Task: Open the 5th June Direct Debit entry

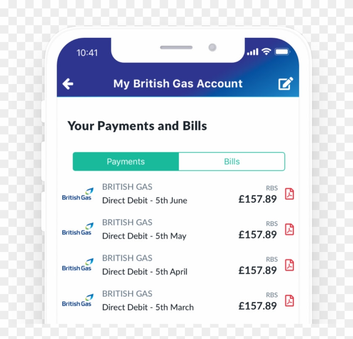Action: pos(145,200)
